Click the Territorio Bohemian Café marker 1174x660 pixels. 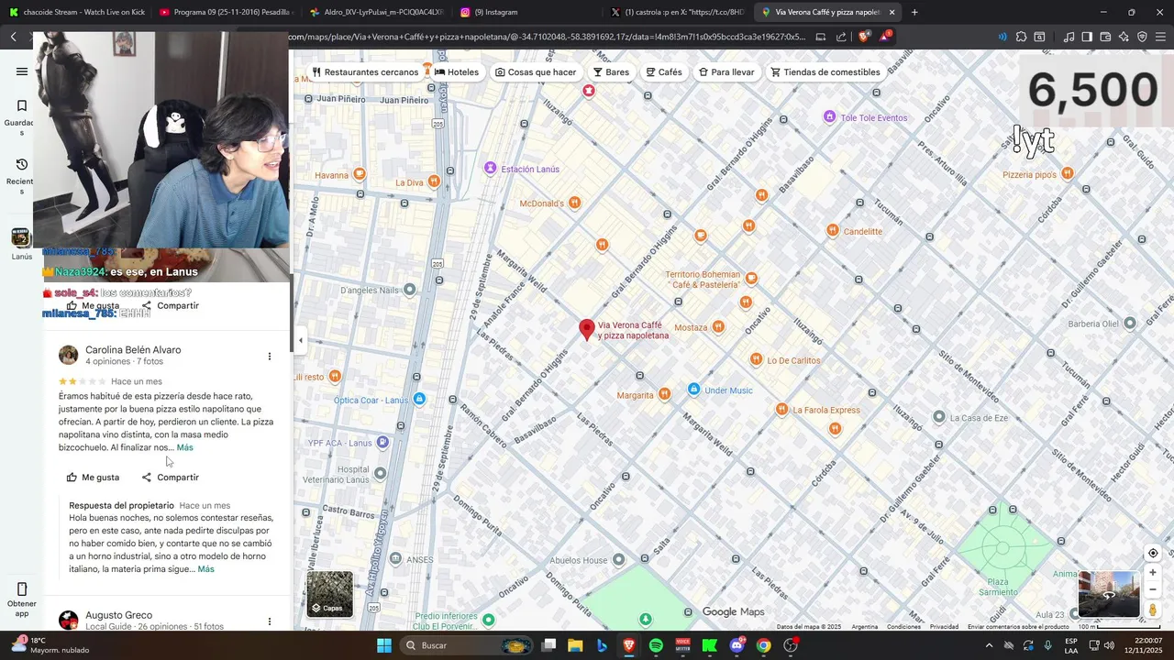[x=751, y=279]
